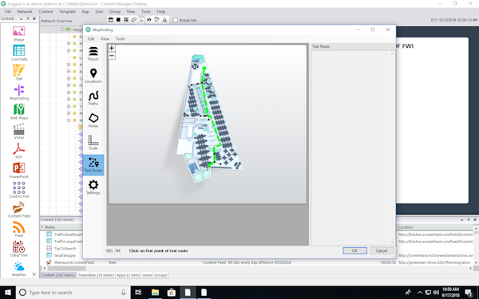Open Wayfinding Settings gear
Image resolution: width=479 pixels, height=299 pixels.
93,187
